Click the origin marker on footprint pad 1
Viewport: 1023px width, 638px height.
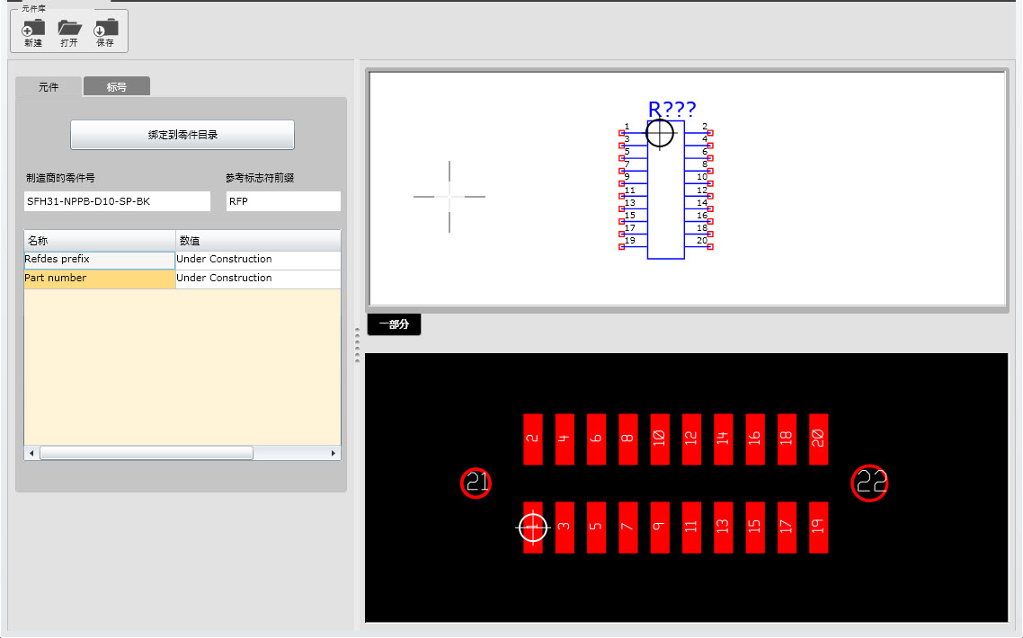coord(533,527)
